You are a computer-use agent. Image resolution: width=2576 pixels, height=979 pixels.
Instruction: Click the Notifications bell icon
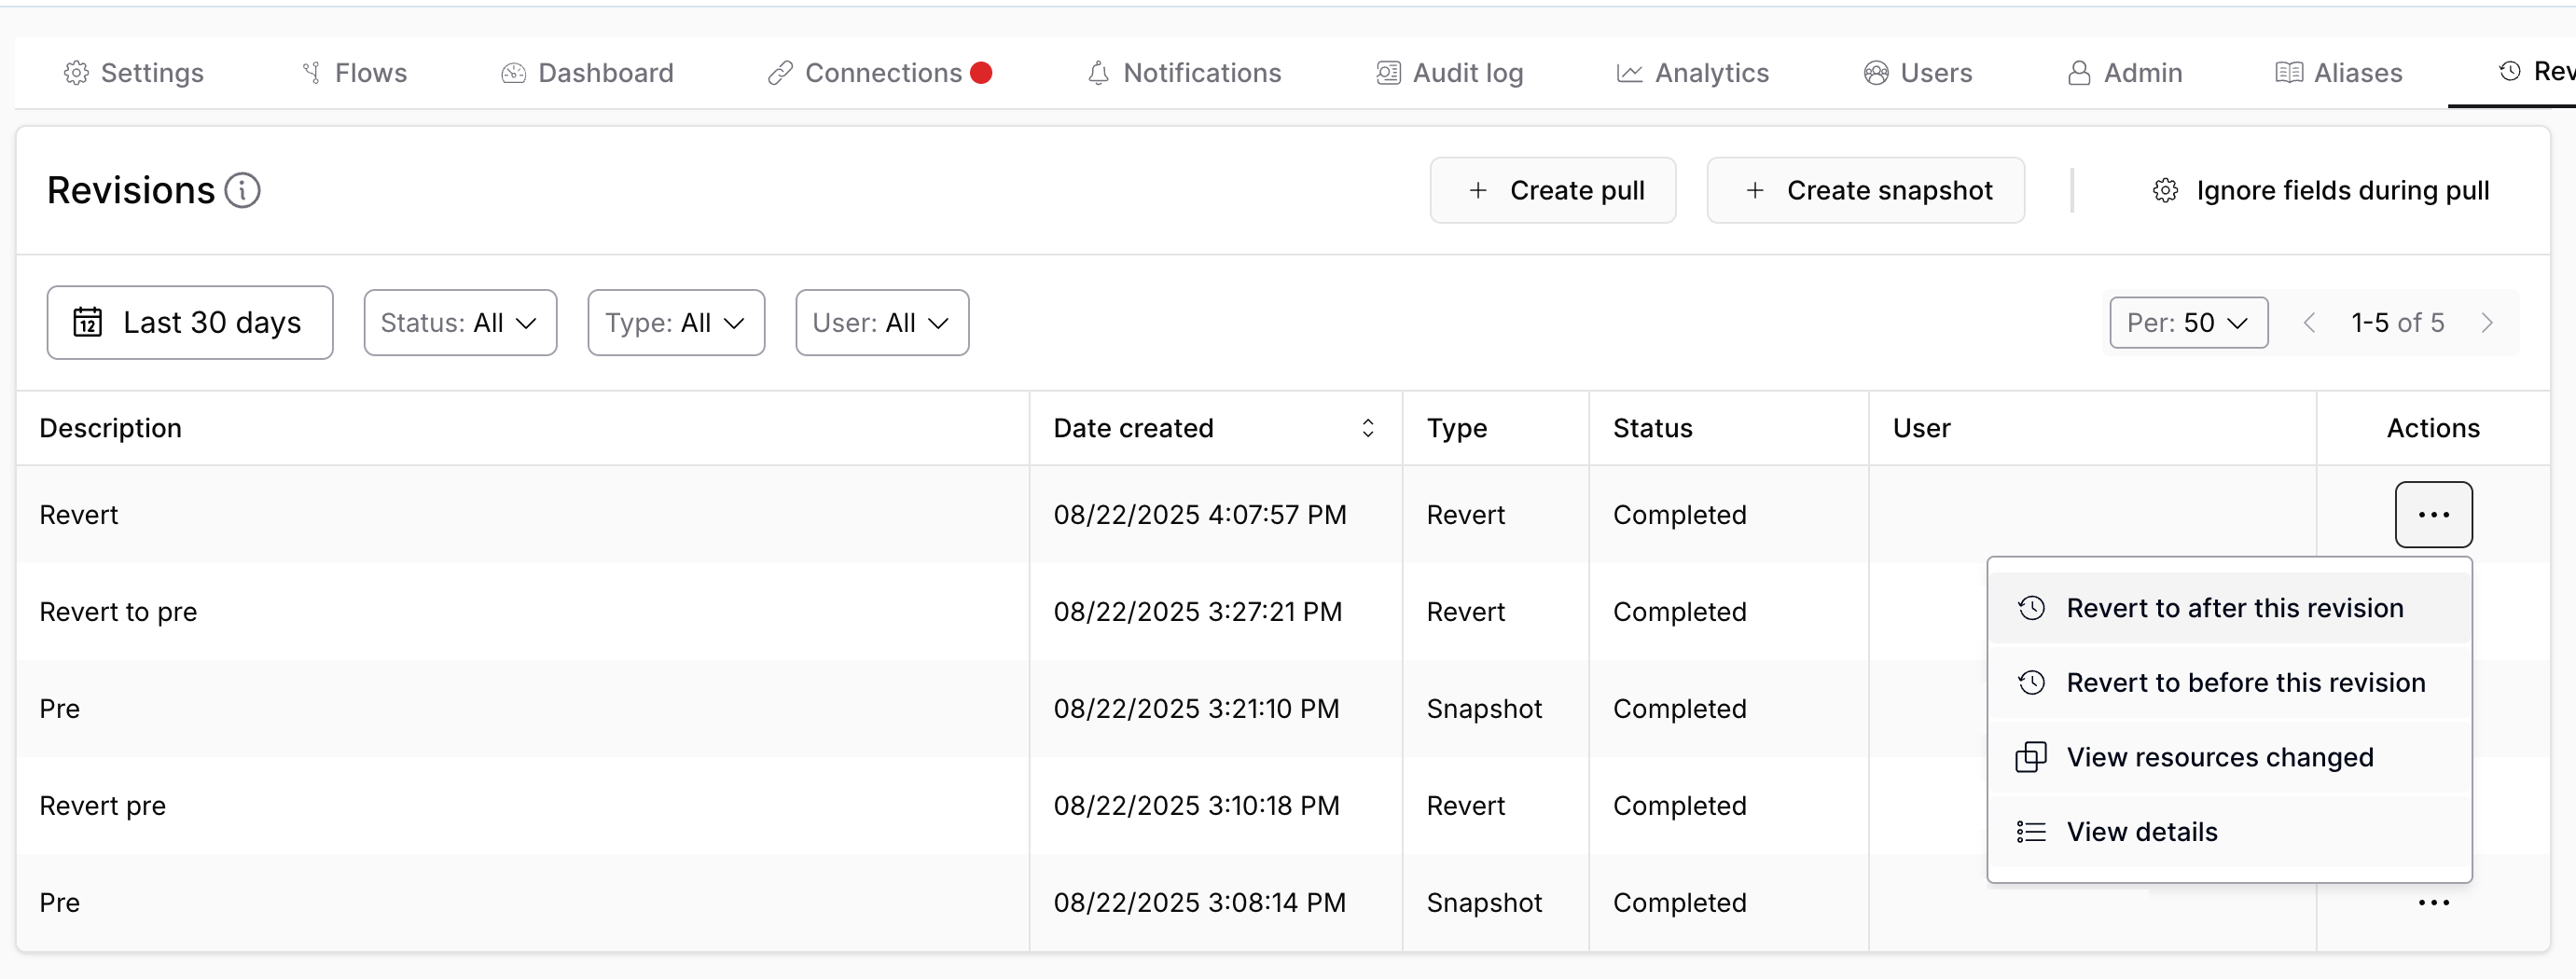pyautogui.click(x=1098, y=73)
